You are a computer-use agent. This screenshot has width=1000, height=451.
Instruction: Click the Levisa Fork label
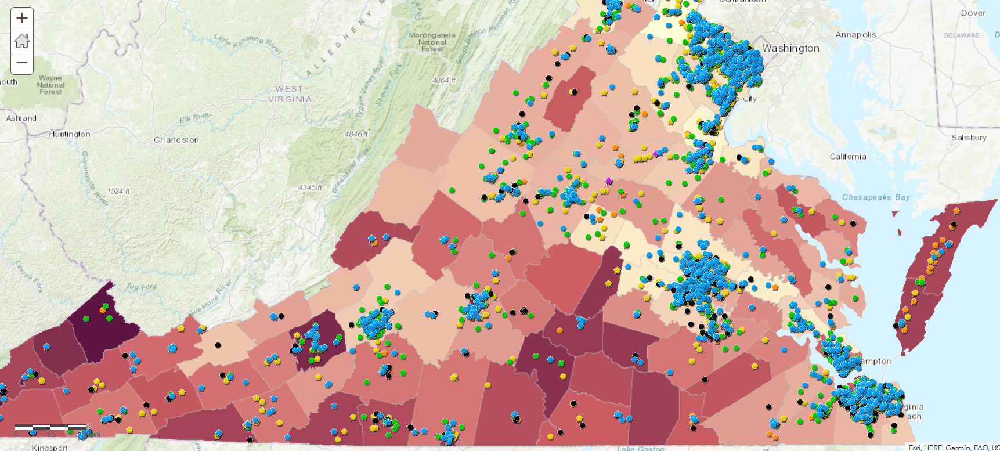coord(30,276)
